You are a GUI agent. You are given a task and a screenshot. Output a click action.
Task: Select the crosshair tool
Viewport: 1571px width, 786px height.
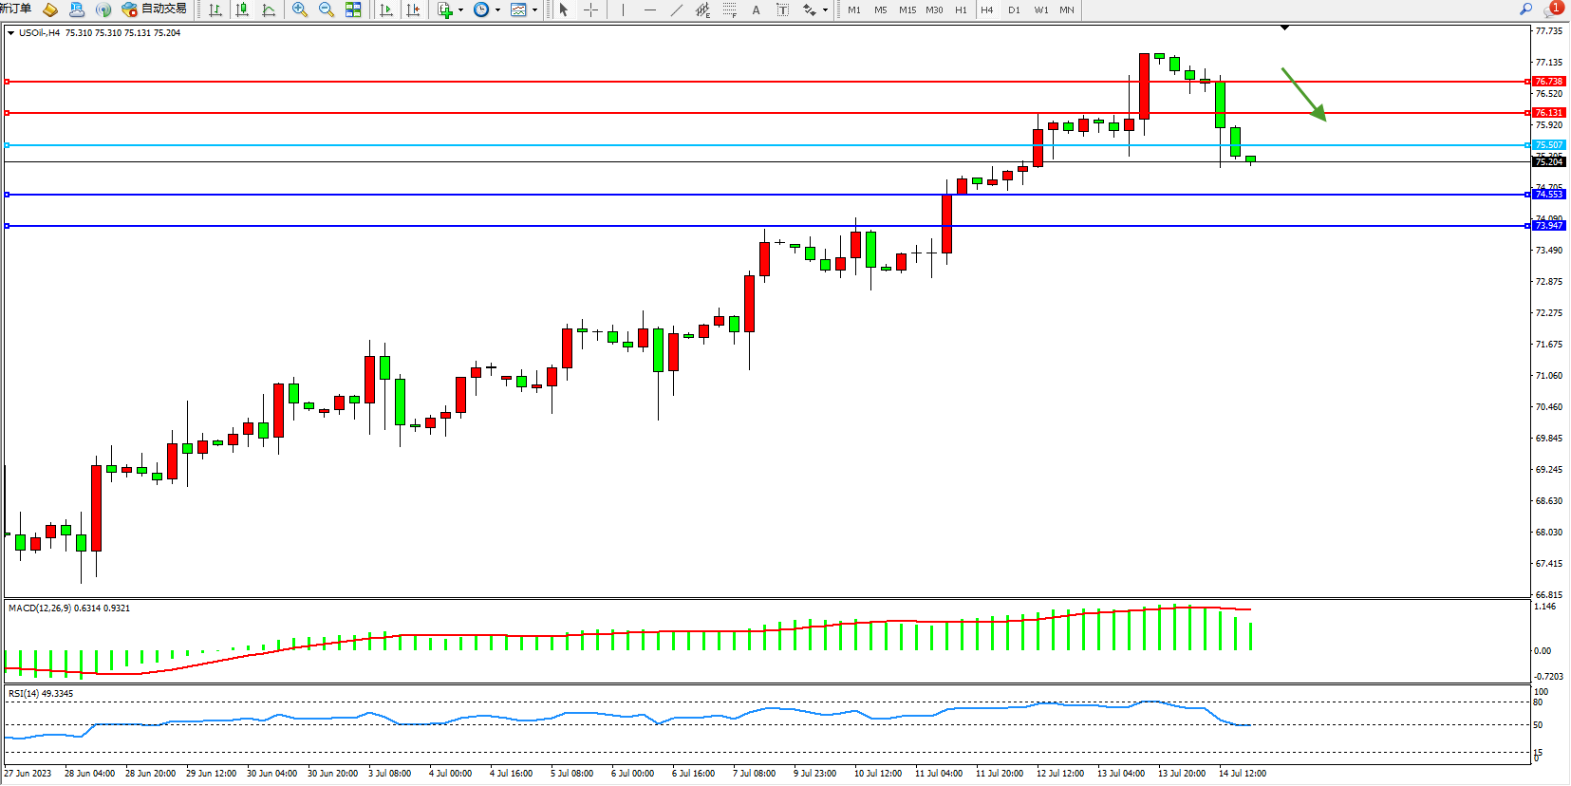tap(590, 9)
